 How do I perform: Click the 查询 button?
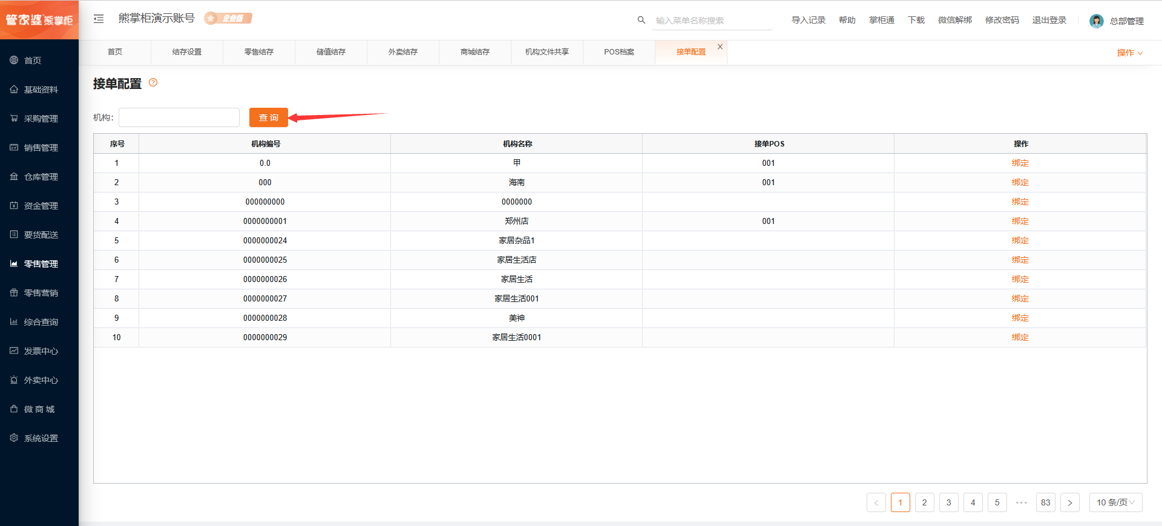(x=269, y=117)
